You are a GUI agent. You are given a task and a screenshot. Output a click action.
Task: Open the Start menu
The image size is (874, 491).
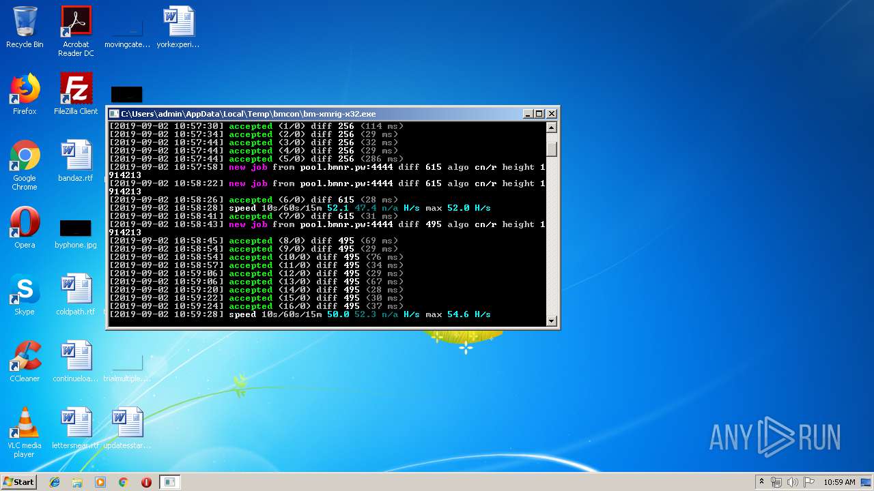pos(18,482)
